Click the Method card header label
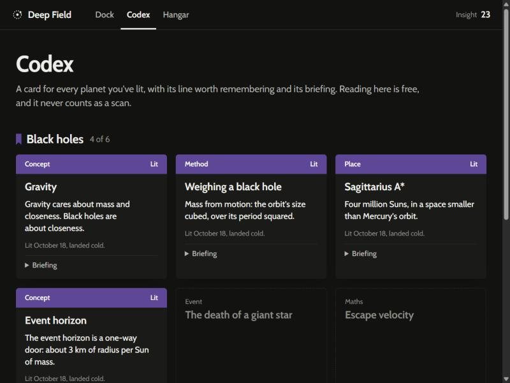The width and height of the screenshot is (510, 383). coord(196,164)
